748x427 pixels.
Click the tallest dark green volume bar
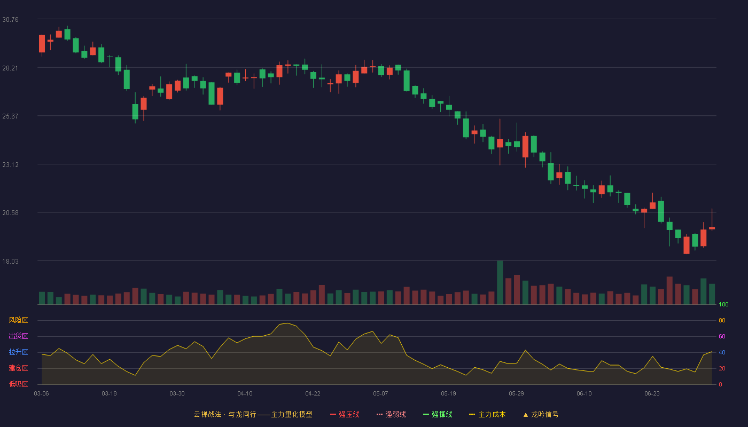coord(500,282)
